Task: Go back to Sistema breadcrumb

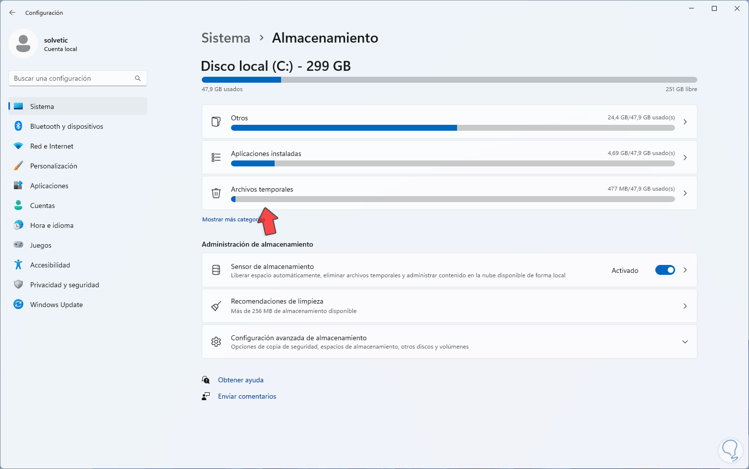Action: coord(226,38)
